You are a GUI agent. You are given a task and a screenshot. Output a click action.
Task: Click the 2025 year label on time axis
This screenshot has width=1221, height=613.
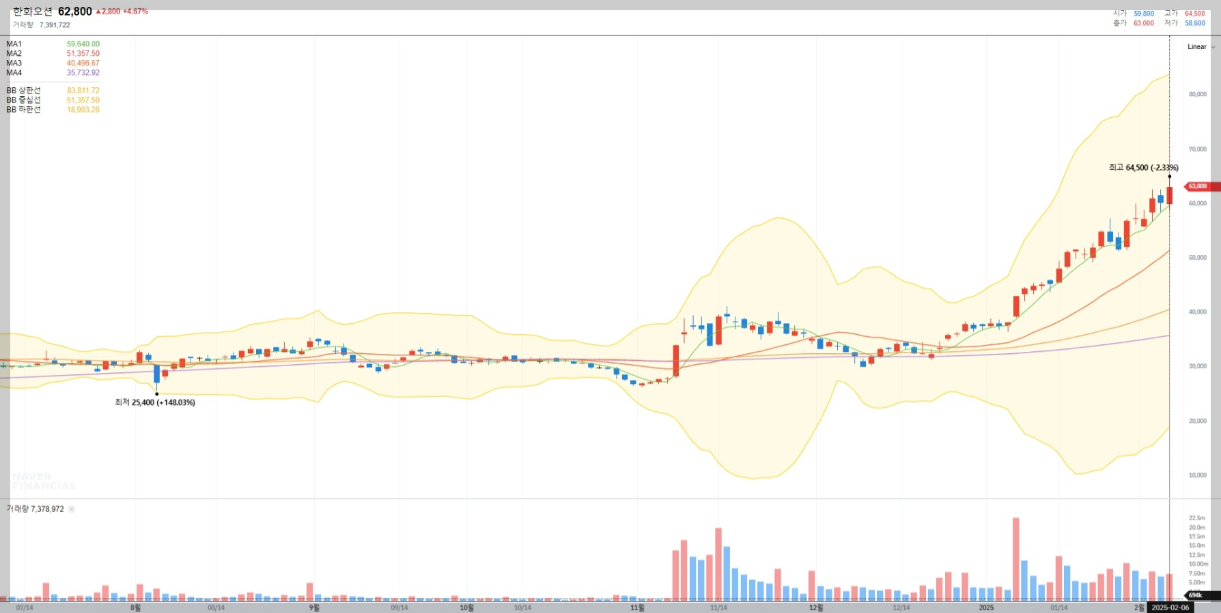tap(986, 608)
